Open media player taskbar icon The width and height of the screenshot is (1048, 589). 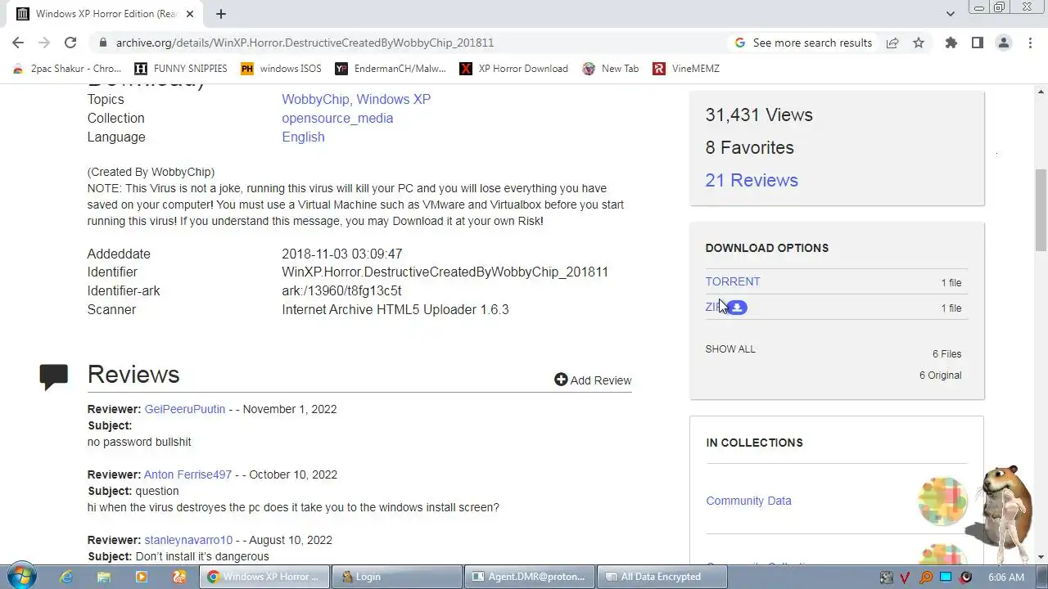coord(142,577)
